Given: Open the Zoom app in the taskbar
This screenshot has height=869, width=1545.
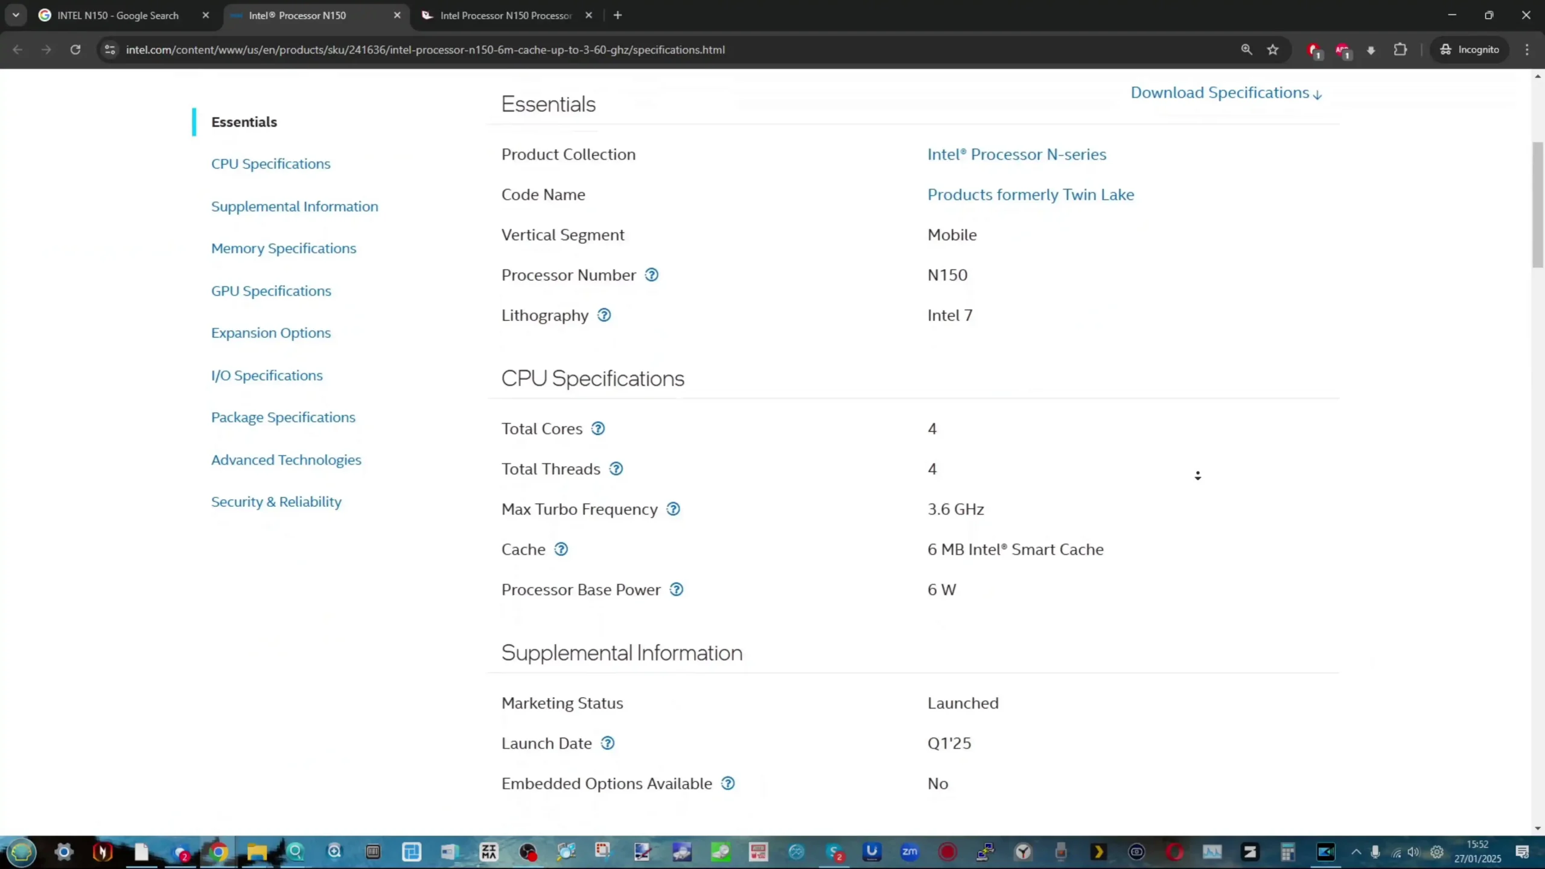Looking at the screenshot, I should [x=909, y=852].
